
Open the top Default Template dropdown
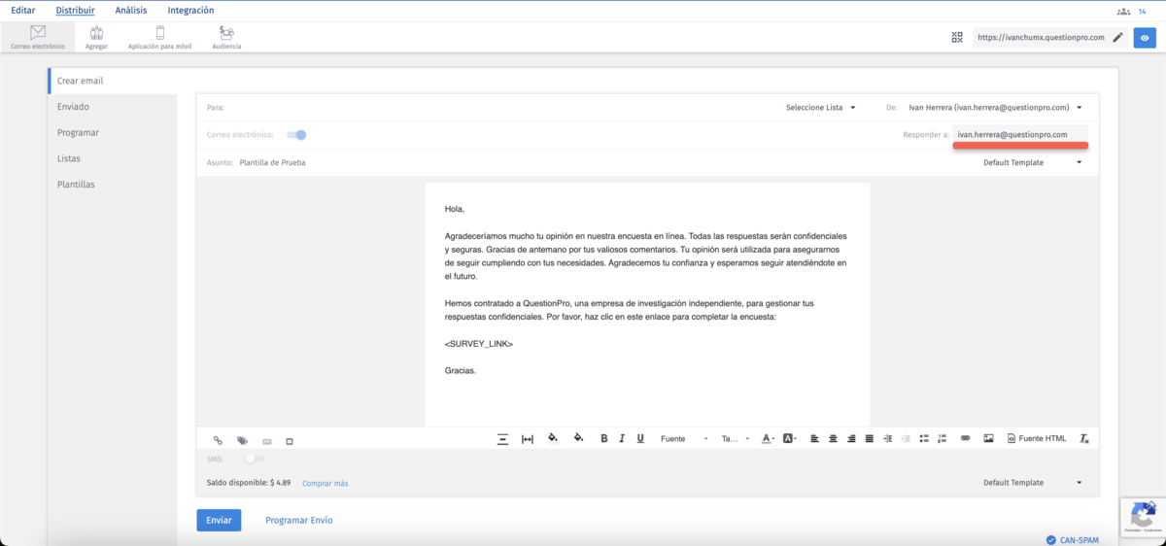click(1032, 162)
